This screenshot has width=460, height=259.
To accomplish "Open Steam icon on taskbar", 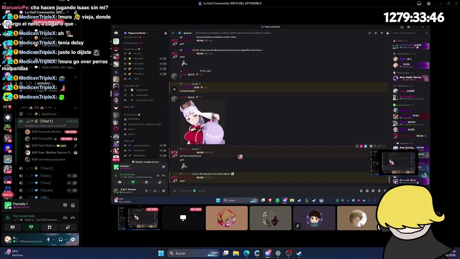I will [x=299, y=253].
